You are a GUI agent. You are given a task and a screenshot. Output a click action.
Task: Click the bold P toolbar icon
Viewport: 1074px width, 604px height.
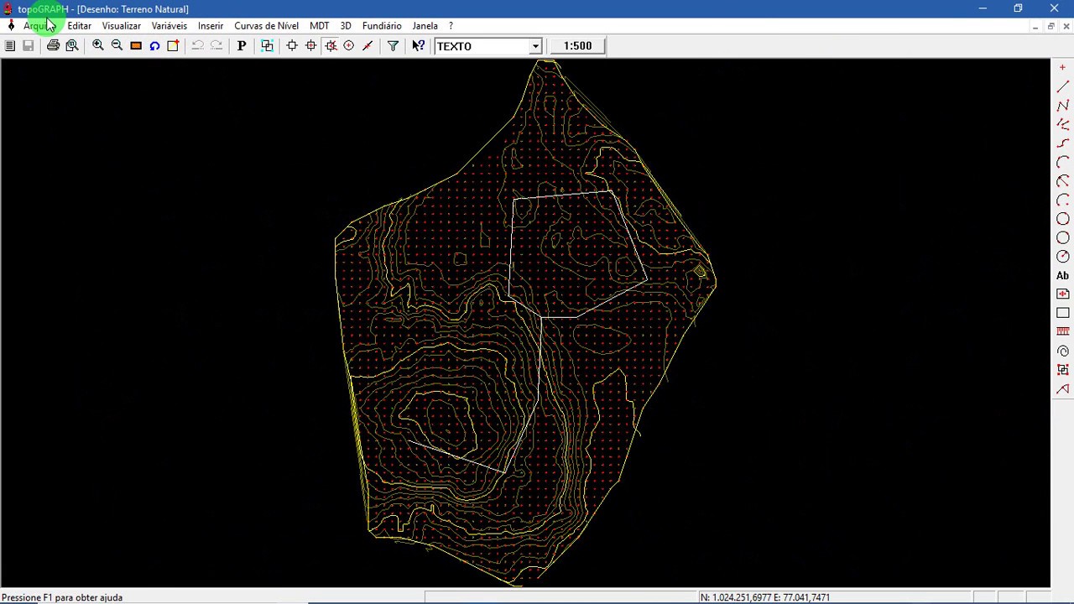tap(242, 46)
